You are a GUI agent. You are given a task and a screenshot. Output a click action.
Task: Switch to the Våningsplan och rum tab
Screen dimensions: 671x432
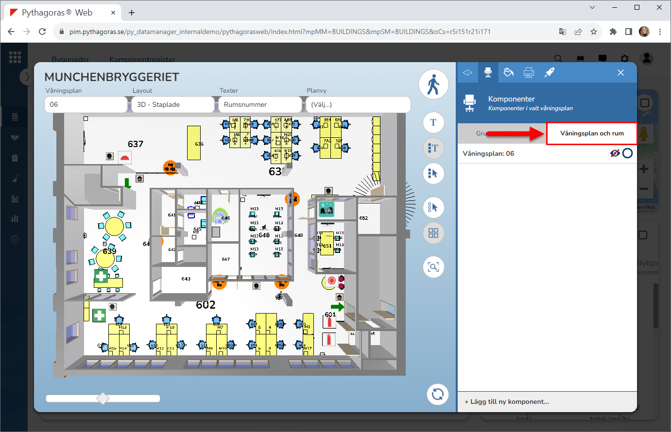coord(591,133)
